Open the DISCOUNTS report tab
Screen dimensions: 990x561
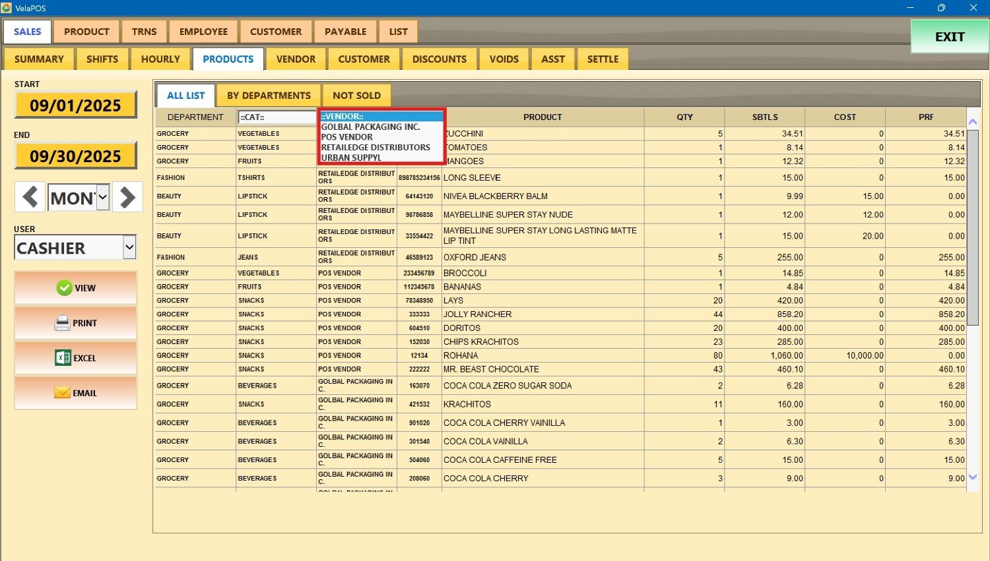439,59
